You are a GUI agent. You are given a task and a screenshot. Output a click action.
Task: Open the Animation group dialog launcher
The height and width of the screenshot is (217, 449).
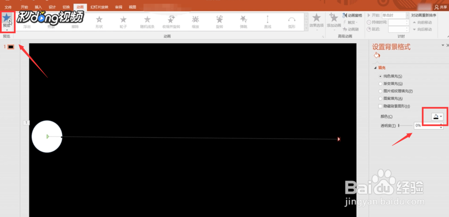tap(323, 37)
